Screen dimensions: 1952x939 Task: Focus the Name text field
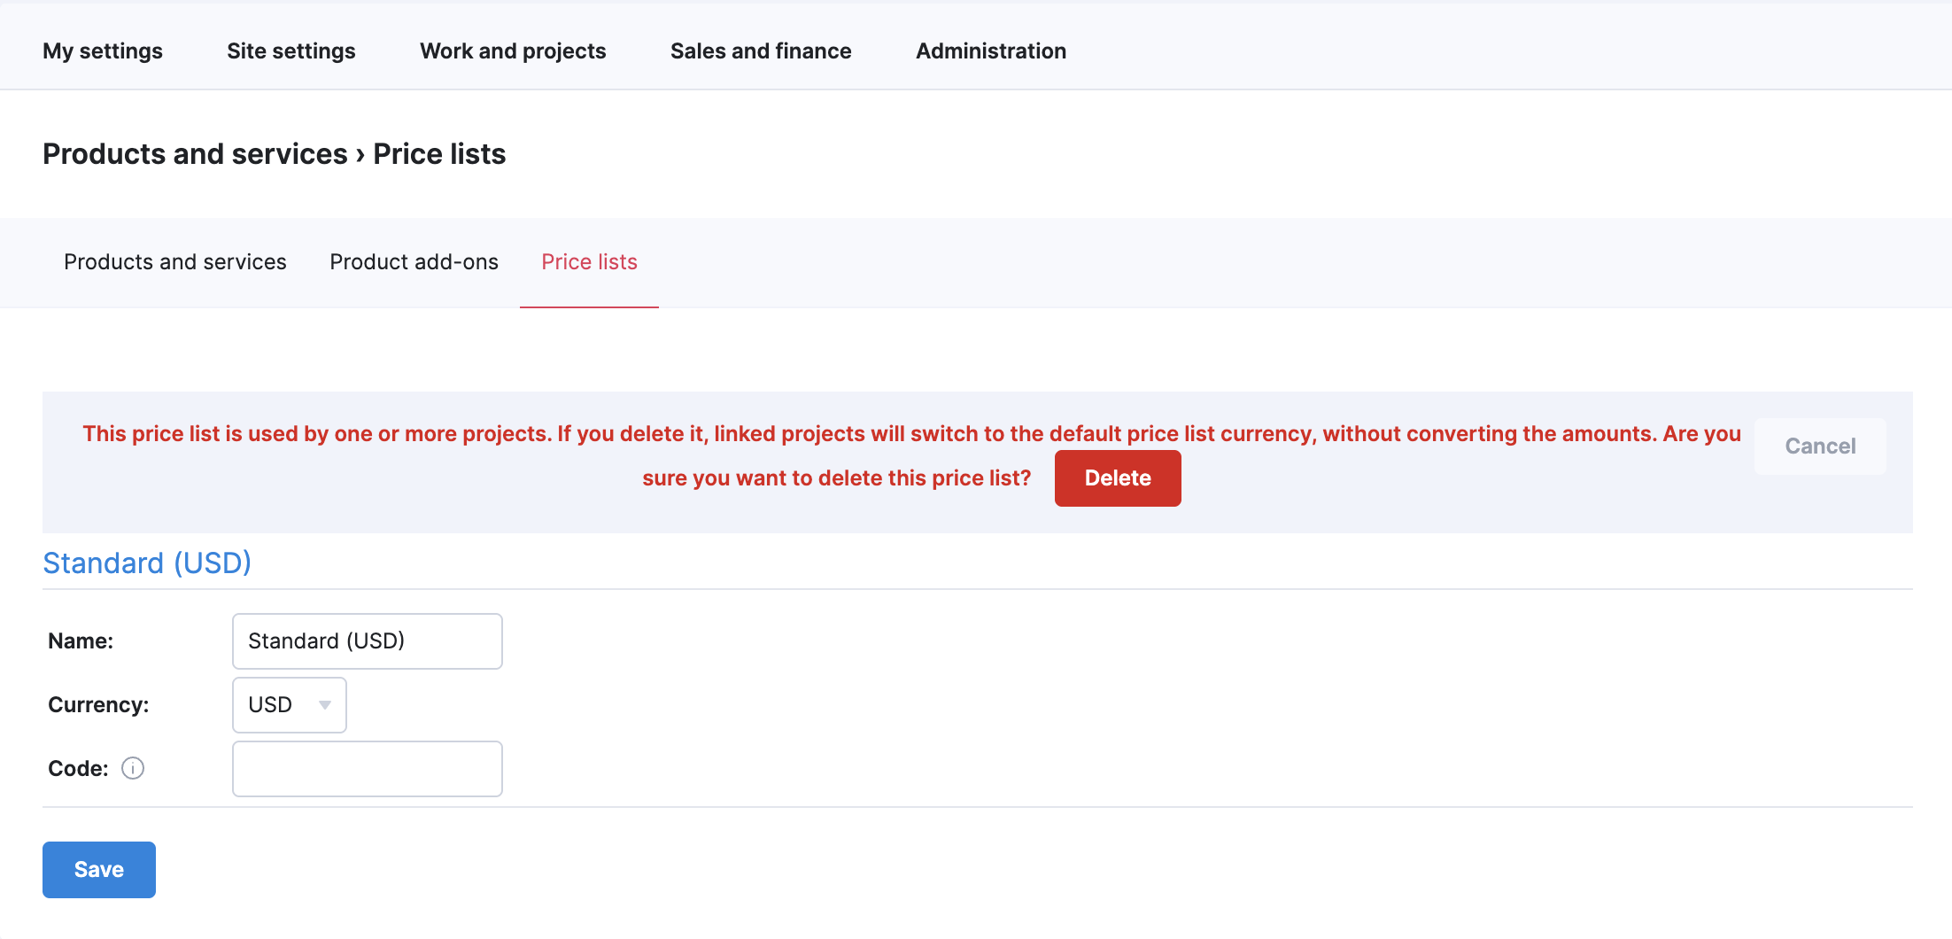click(x=367, y=641)
